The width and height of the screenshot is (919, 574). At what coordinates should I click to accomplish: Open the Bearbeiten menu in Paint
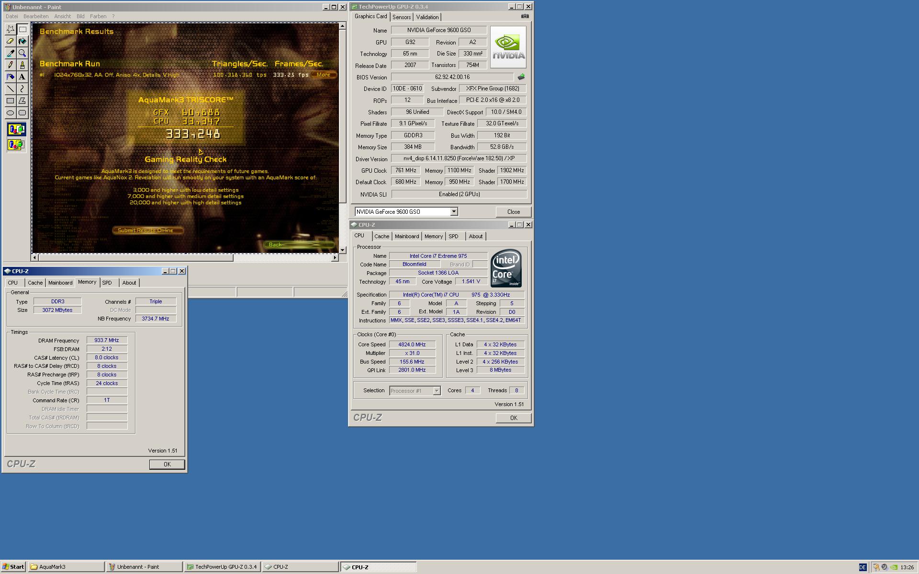[x=36, y=16]
